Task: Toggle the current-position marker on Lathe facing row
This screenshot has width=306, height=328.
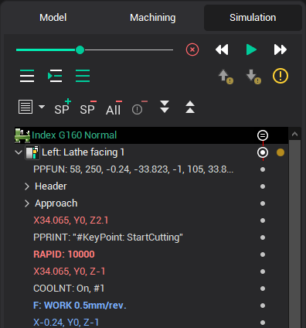Action: point(263,152)
